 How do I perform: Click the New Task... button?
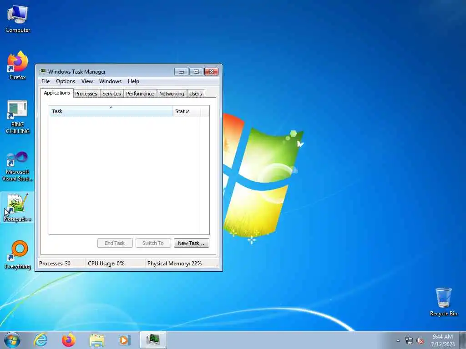click(191, 243)
